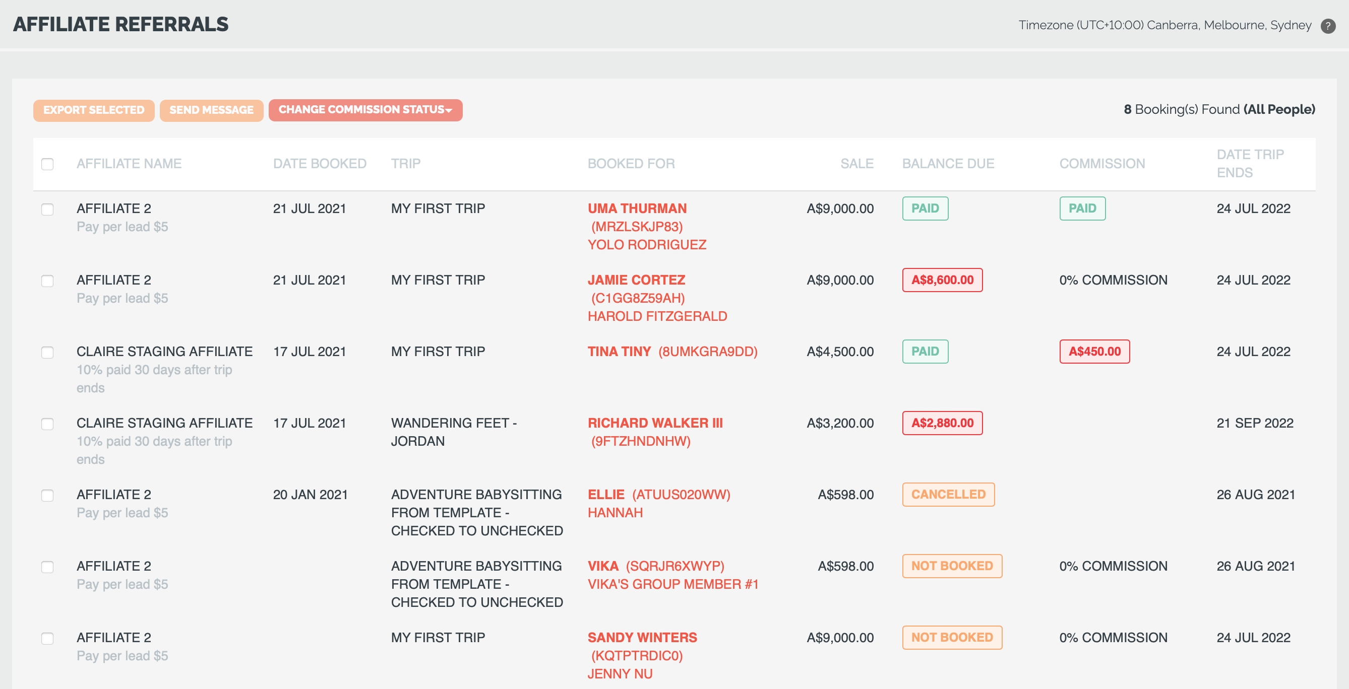
Task: Click 0% COMMISSION text in Jamie Cortez row
Action: (1114, 280)
